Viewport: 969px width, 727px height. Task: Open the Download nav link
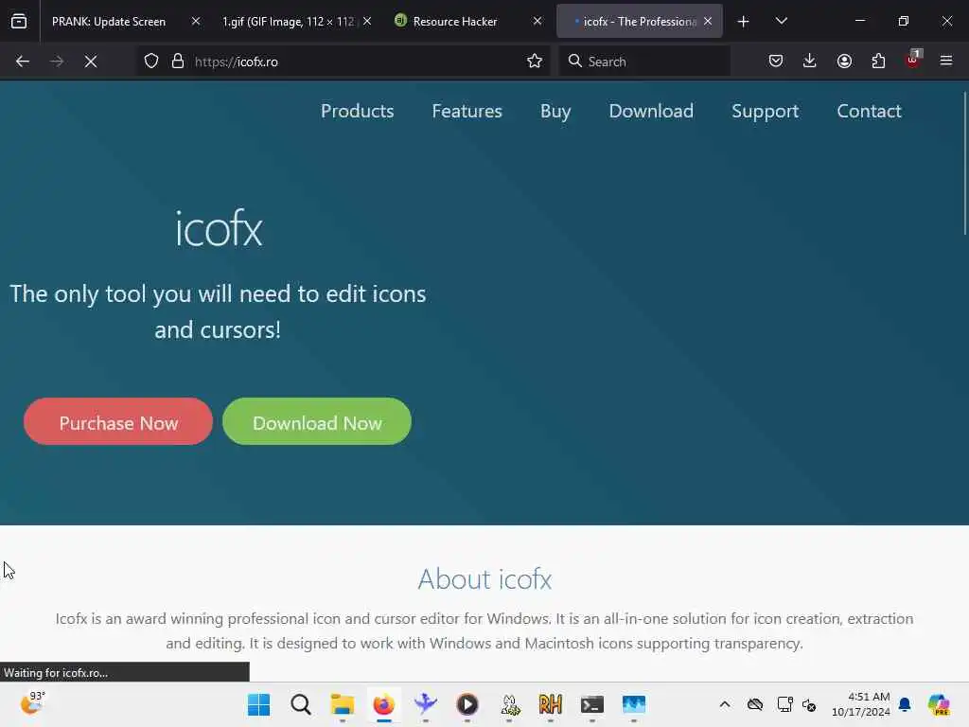click(x=651, y=112)
